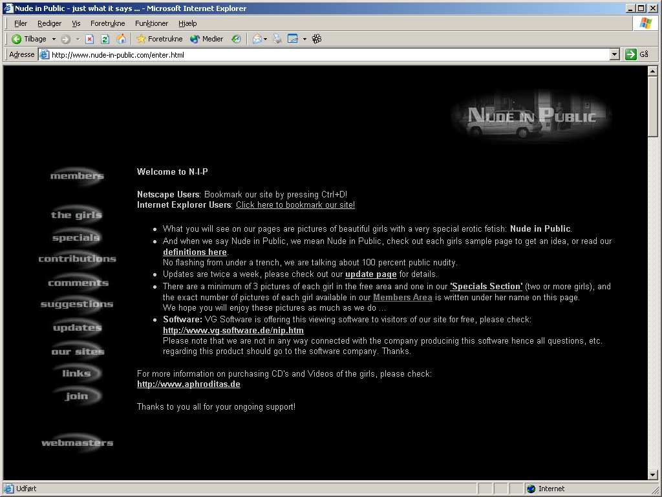Click the forward navigation arrow
The image size is (662, 497).
pos(65,39)
